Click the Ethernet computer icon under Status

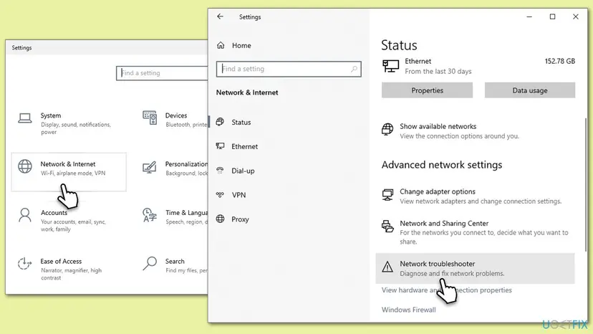pos(390,66)
